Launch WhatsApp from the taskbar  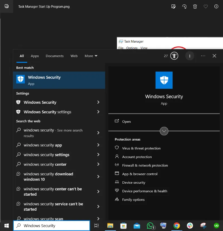[x=151, y=225]
